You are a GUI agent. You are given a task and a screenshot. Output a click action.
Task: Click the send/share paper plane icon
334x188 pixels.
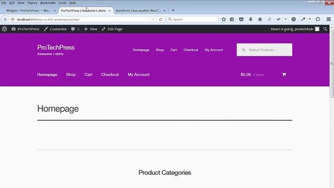click(269, 19)
